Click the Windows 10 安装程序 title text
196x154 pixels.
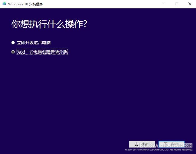pyautogui.click(x=25, y=4)
